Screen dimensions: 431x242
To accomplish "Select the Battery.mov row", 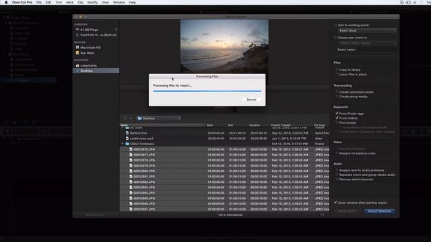I will pos(224,133).
